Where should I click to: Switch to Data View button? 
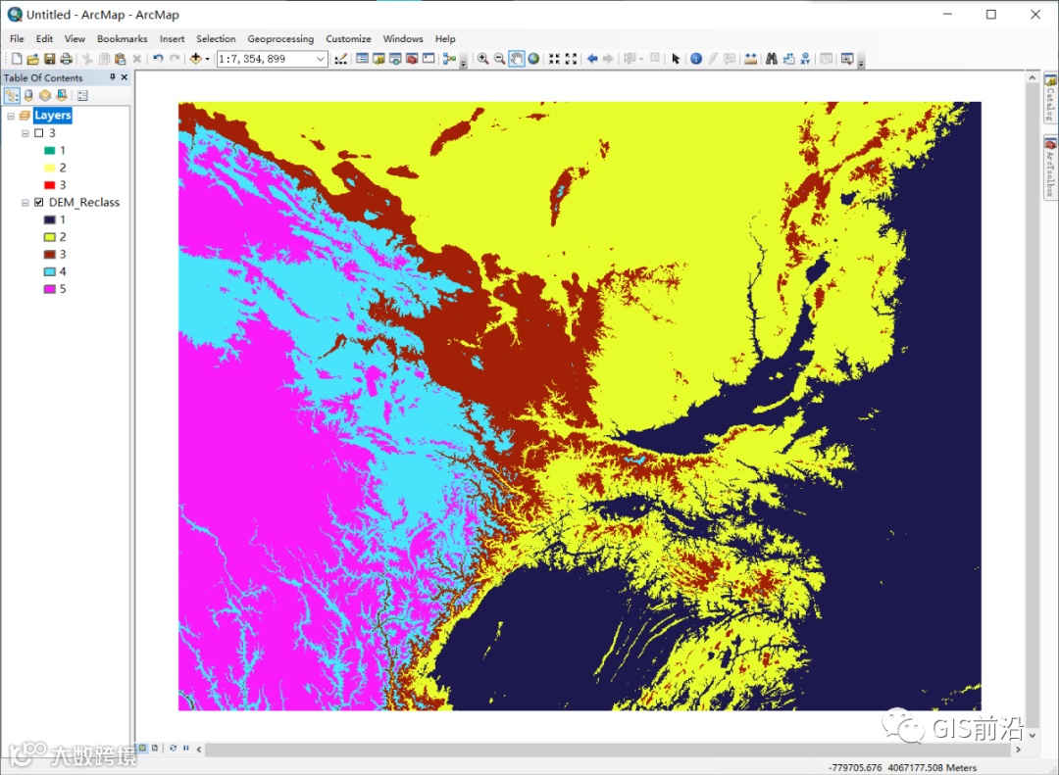(x=142, y=748)
